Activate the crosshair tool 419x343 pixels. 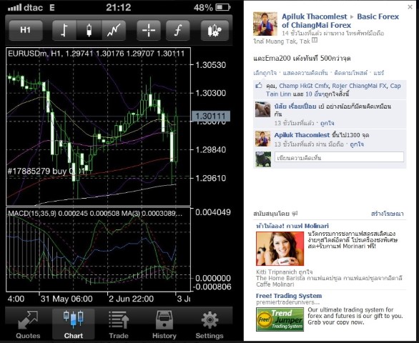pos(149,30)
